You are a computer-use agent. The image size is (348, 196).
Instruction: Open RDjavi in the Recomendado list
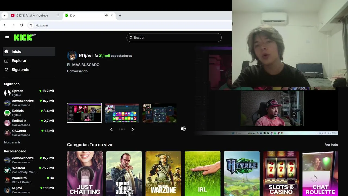(x=29, y=190)
